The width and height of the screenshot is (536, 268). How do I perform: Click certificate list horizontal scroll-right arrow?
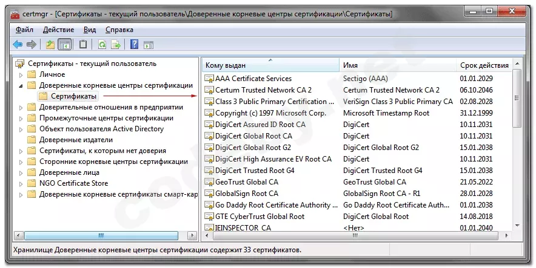[507, 235]
